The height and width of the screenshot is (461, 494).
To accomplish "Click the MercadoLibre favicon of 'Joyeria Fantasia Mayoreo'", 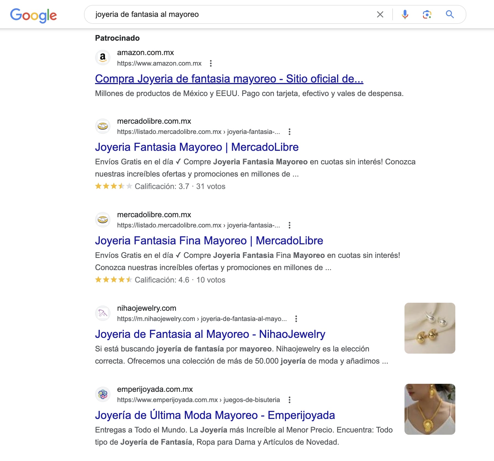I will [x=103, y=126].
